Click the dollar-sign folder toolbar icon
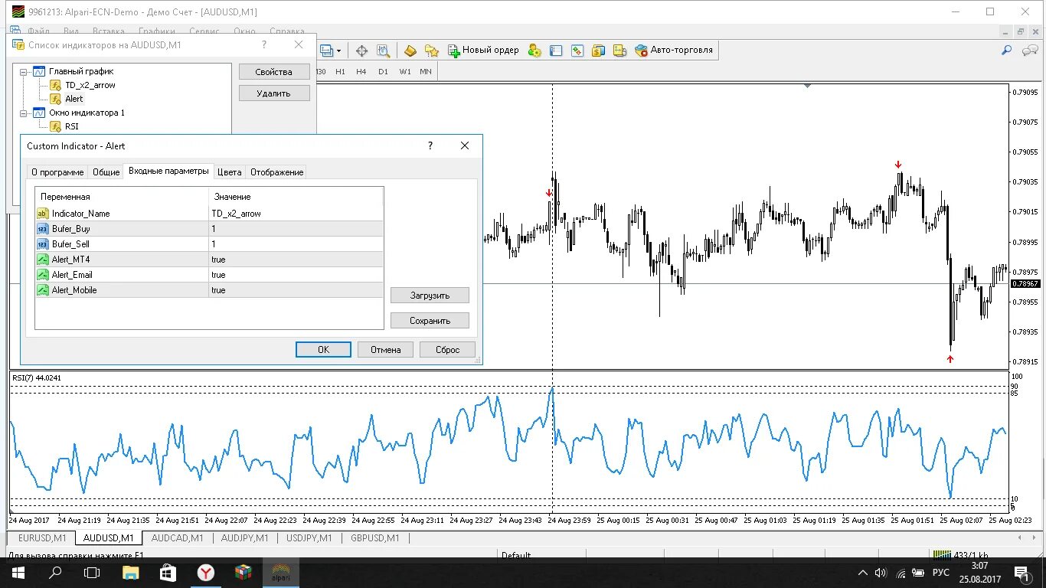 pos(598,51)
